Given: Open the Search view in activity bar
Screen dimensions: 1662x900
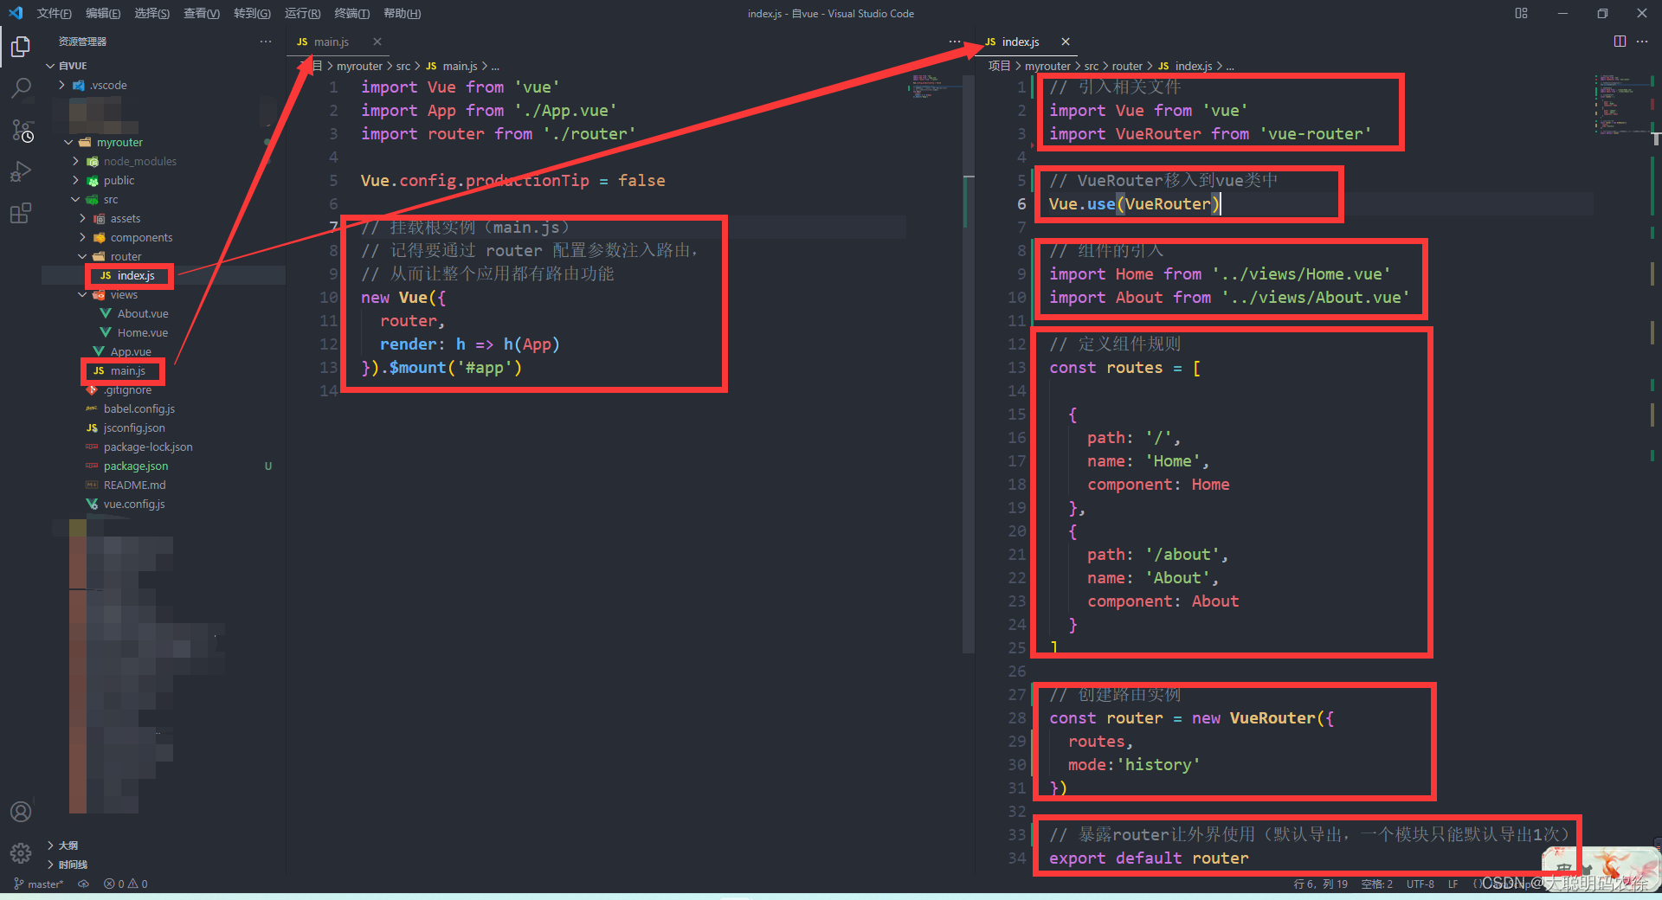Looking at the screenshot, I should click(21, 87).
